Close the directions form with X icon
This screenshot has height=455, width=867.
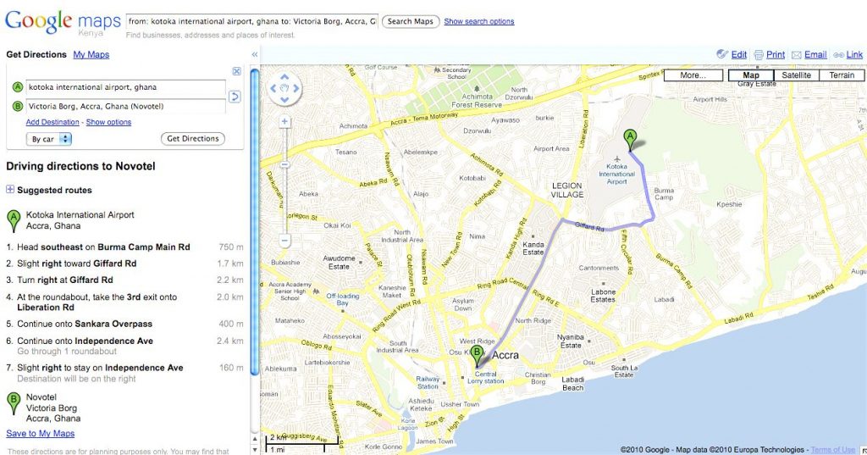(x=236, y=71)
